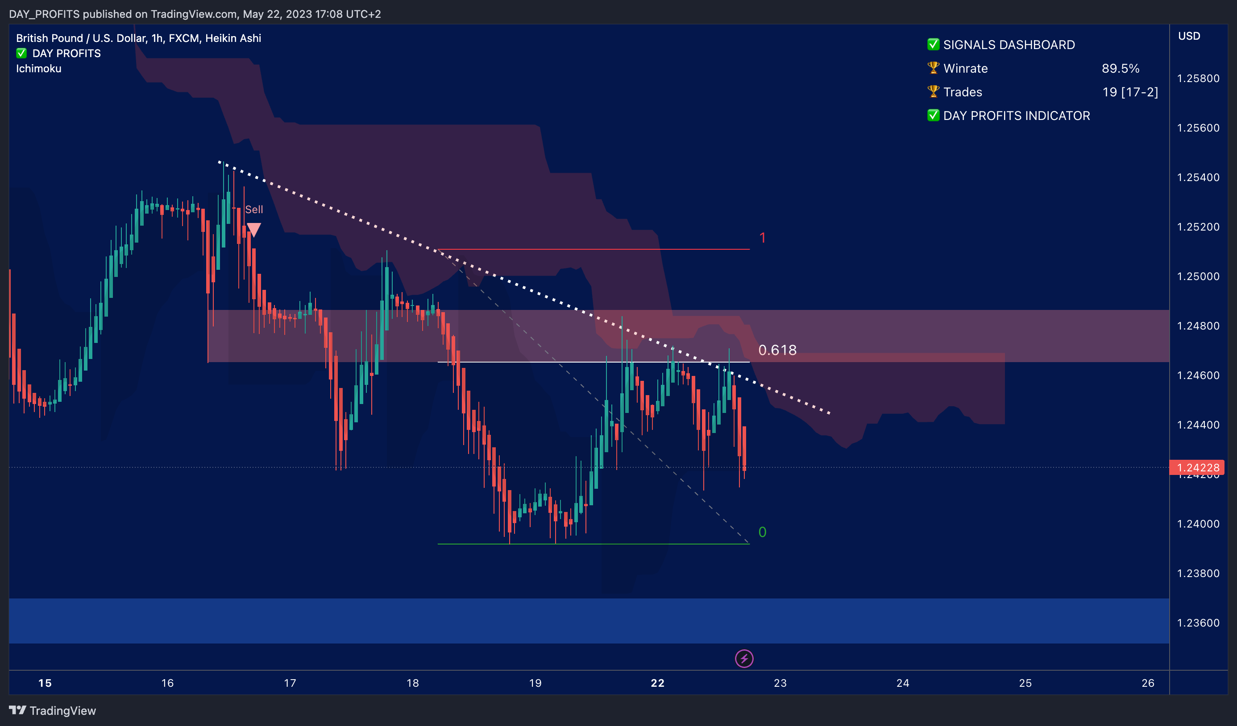The image size is (1237, 726).
Task: Click date 23 on the time axis
Action: click(x=780, y=683)
